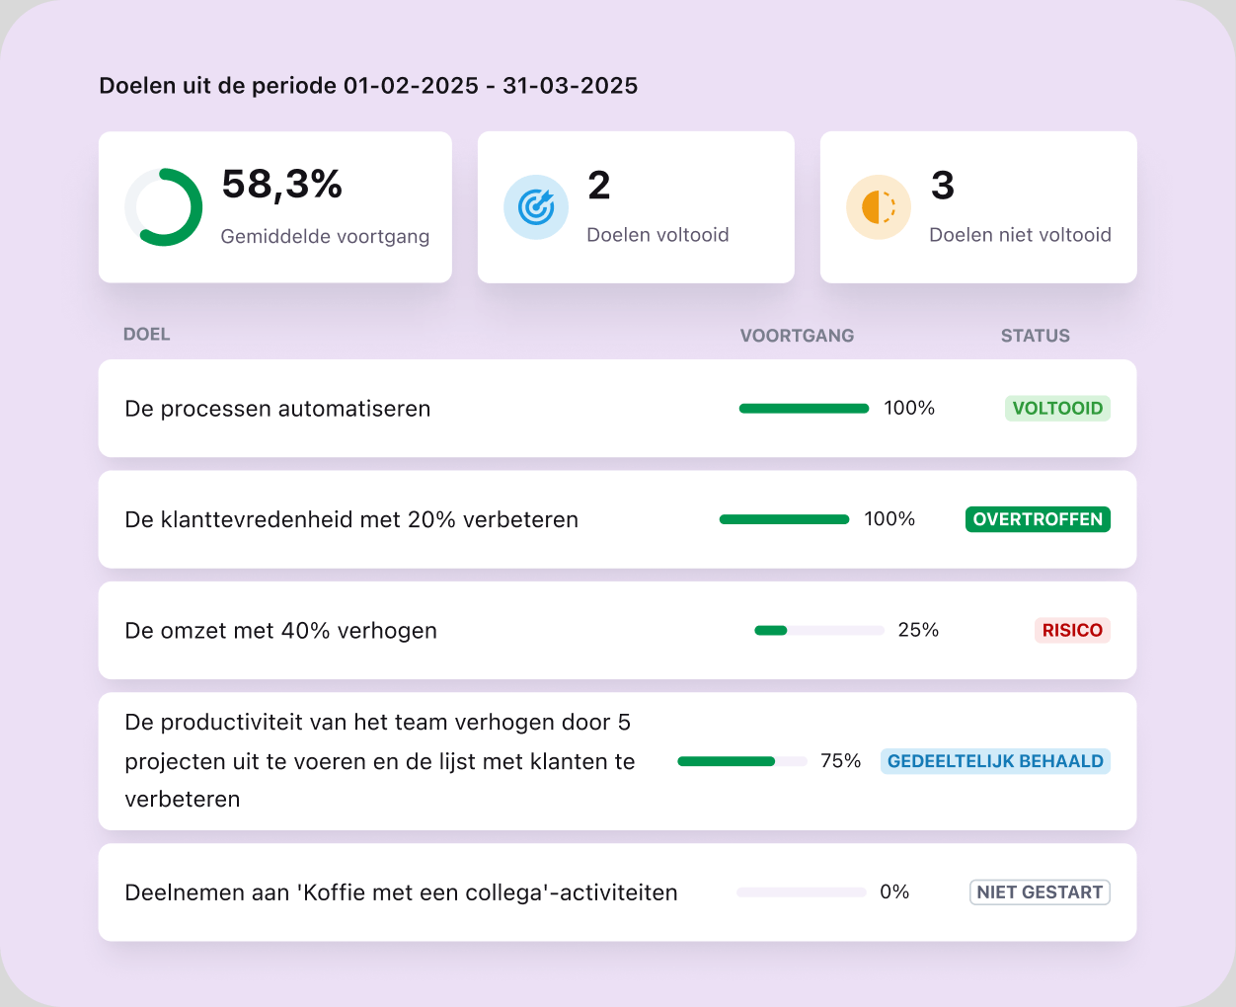Sort by the VOORTGANG column header
This screenshot has height=1007, width=1236.
coord(797,335)
